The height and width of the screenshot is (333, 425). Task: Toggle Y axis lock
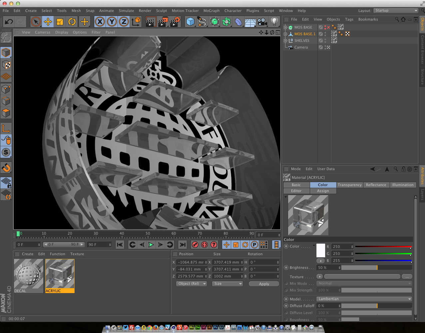(112, 22)
